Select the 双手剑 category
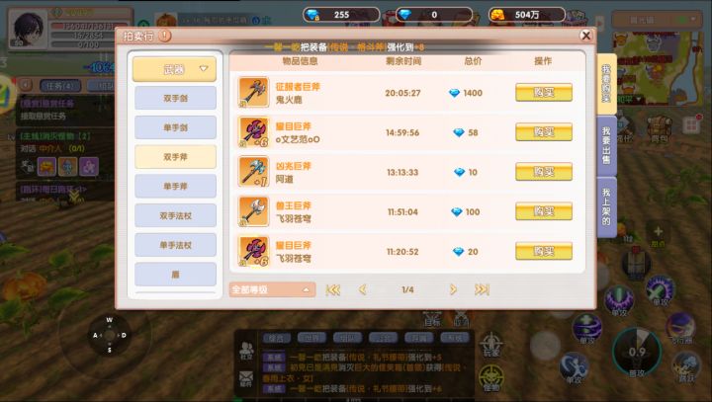 (175, 98)
